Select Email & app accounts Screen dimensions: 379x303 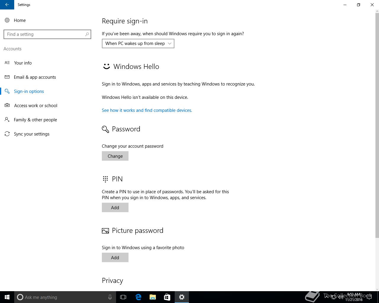[x=35, y=77]
